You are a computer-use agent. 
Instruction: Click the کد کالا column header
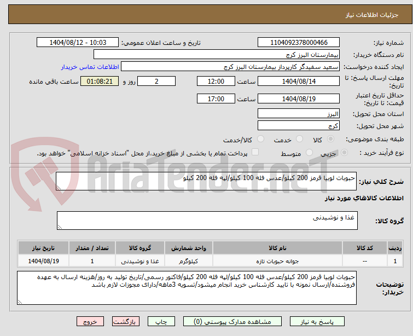(x=364, y=248)
